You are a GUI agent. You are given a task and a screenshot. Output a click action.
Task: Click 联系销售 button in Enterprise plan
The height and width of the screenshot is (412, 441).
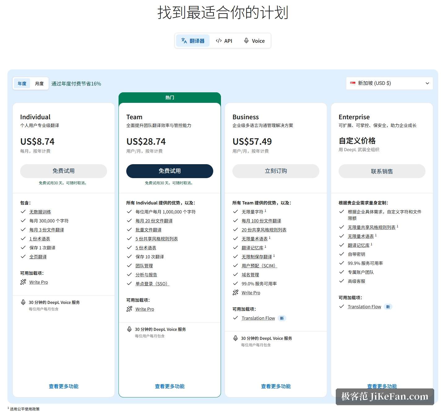tap(382, 171)
